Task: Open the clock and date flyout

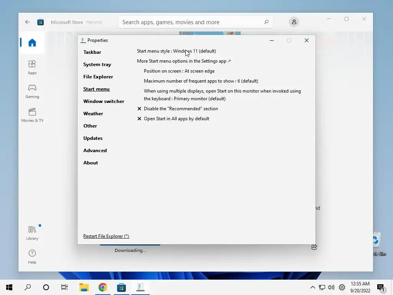Action: point(360,287)
